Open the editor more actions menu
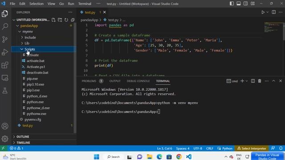The height and width of the screenshot is (160, 285). [x=281, y=12]
